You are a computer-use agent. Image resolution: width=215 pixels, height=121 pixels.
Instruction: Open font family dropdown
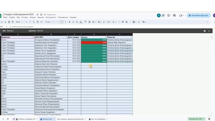(x=50, y=22)
